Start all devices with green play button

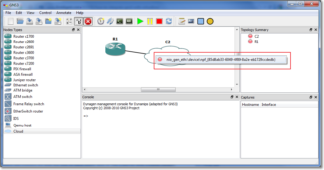click(x=140, y=21)
